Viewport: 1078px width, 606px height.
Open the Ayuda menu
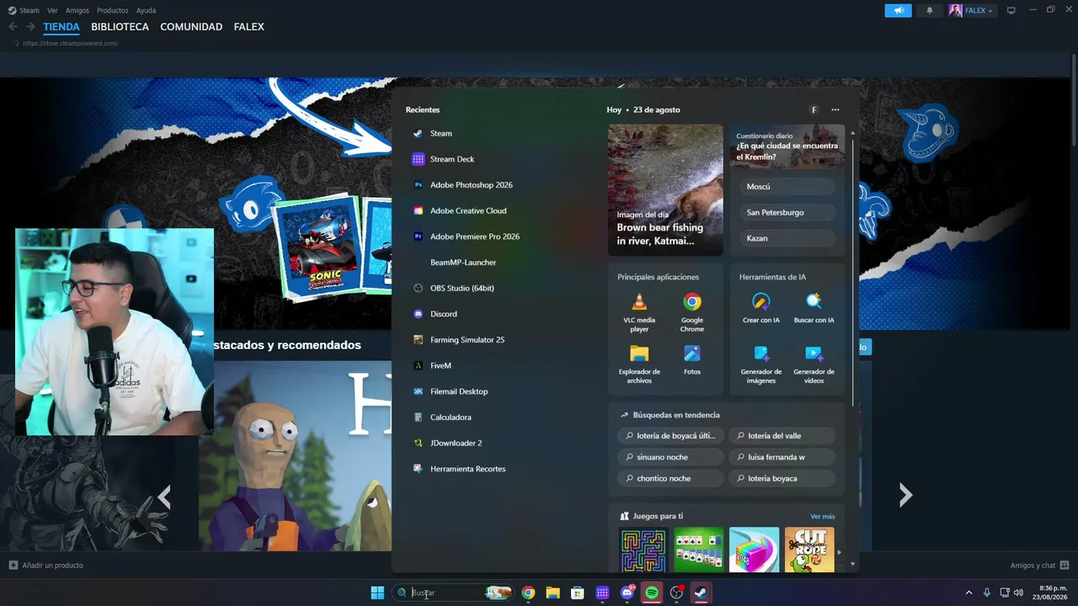coord(146,10)
